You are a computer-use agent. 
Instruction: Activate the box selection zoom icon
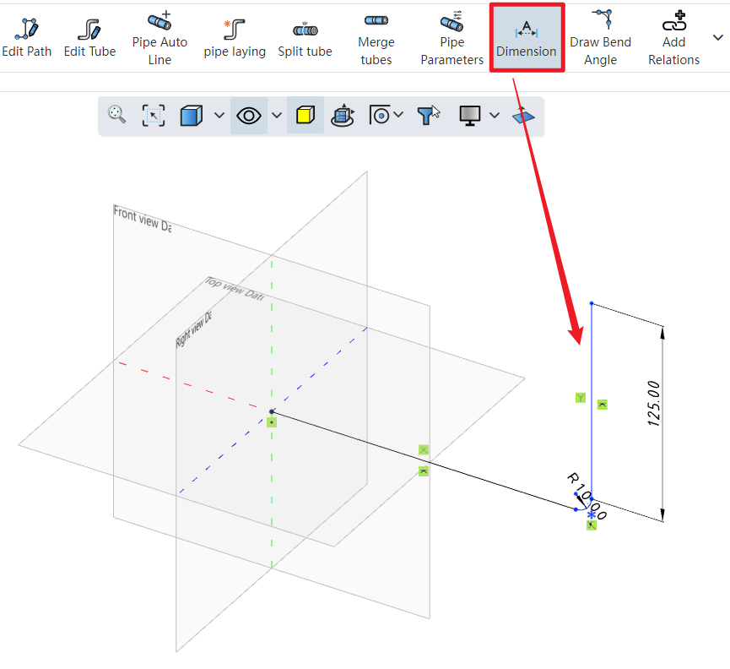(x=154, y=116)
